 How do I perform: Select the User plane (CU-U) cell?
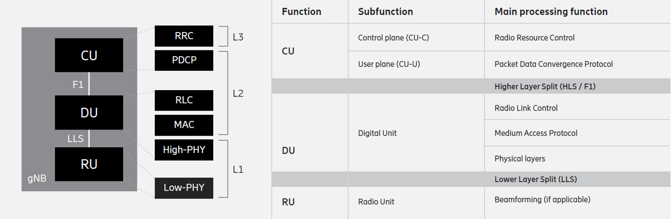[389, 64]
